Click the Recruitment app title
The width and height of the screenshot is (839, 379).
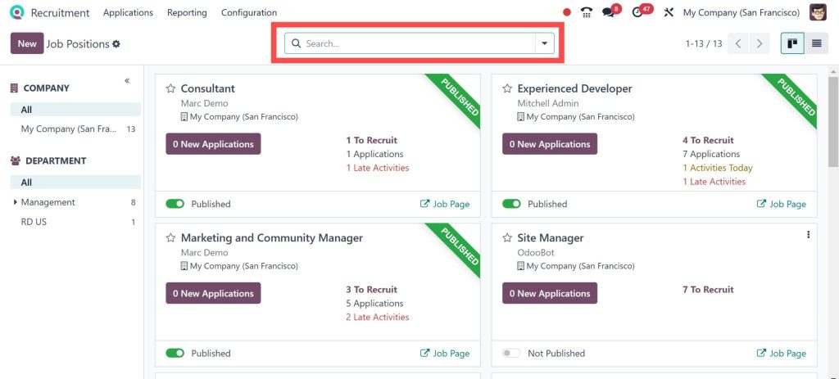pos(61,12)
